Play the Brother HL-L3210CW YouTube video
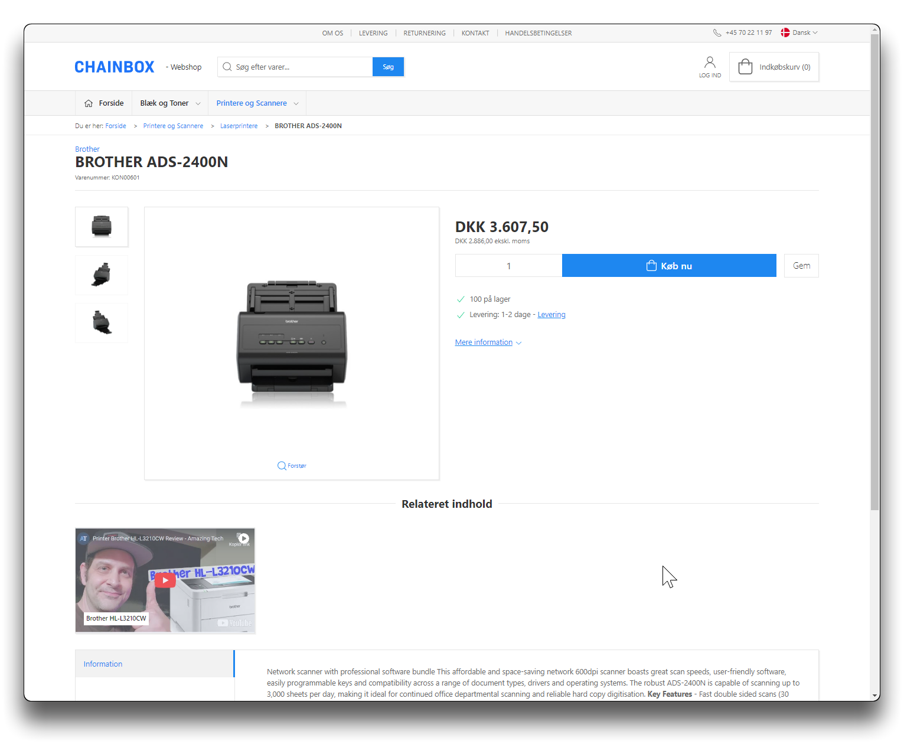The height and width of the screenshot is (744, 904). pos(165,580)
